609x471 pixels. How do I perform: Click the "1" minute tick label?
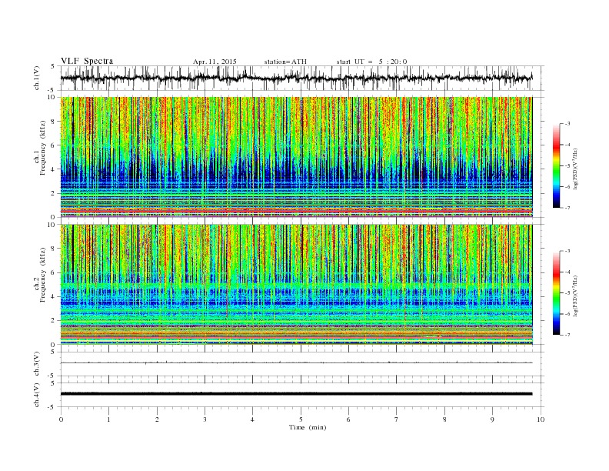pyautogui.click(x=108, y=419)
